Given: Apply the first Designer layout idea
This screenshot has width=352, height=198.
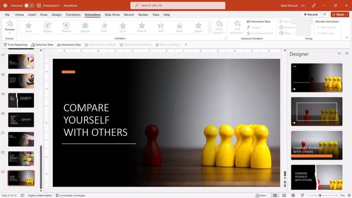Looking at the screenshot, I should click(317, 78).
